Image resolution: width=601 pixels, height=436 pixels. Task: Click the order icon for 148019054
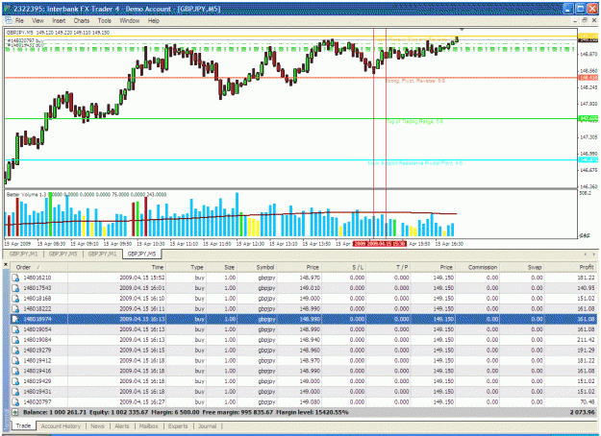(15, 329)
